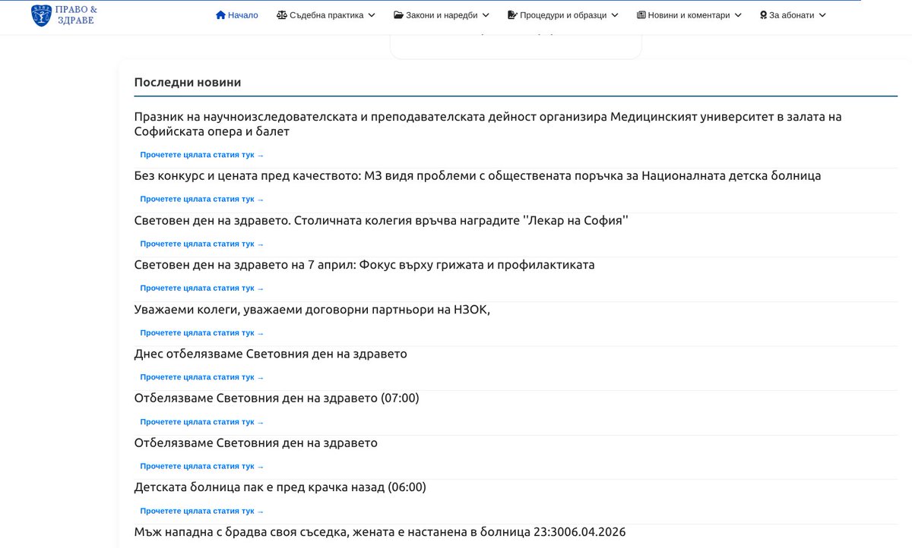Click the Право & Здраве shield logo
The height and width of the screenshot is (548, 912).
point(42,14)
